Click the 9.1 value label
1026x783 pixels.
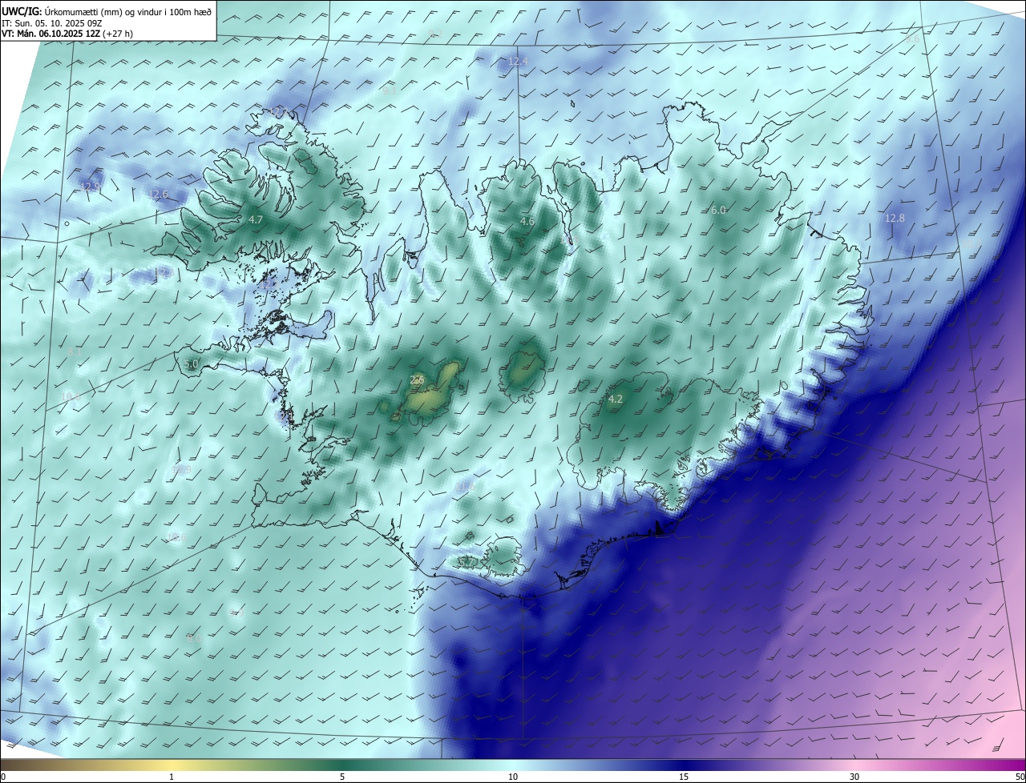click(x=390, y=91)
